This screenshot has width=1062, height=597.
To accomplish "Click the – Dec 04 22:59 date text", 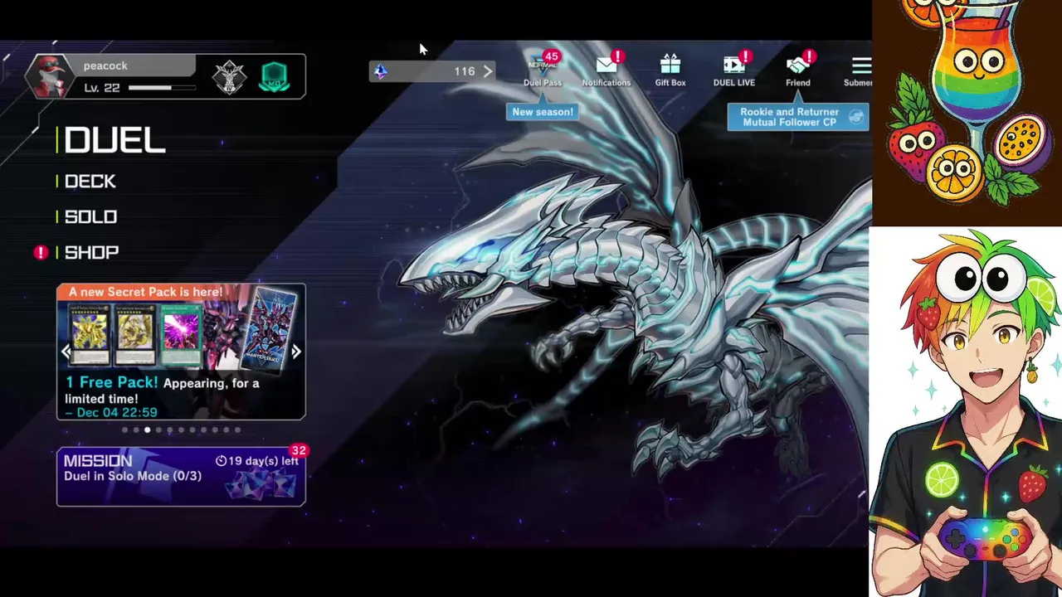I will (110, 412).
